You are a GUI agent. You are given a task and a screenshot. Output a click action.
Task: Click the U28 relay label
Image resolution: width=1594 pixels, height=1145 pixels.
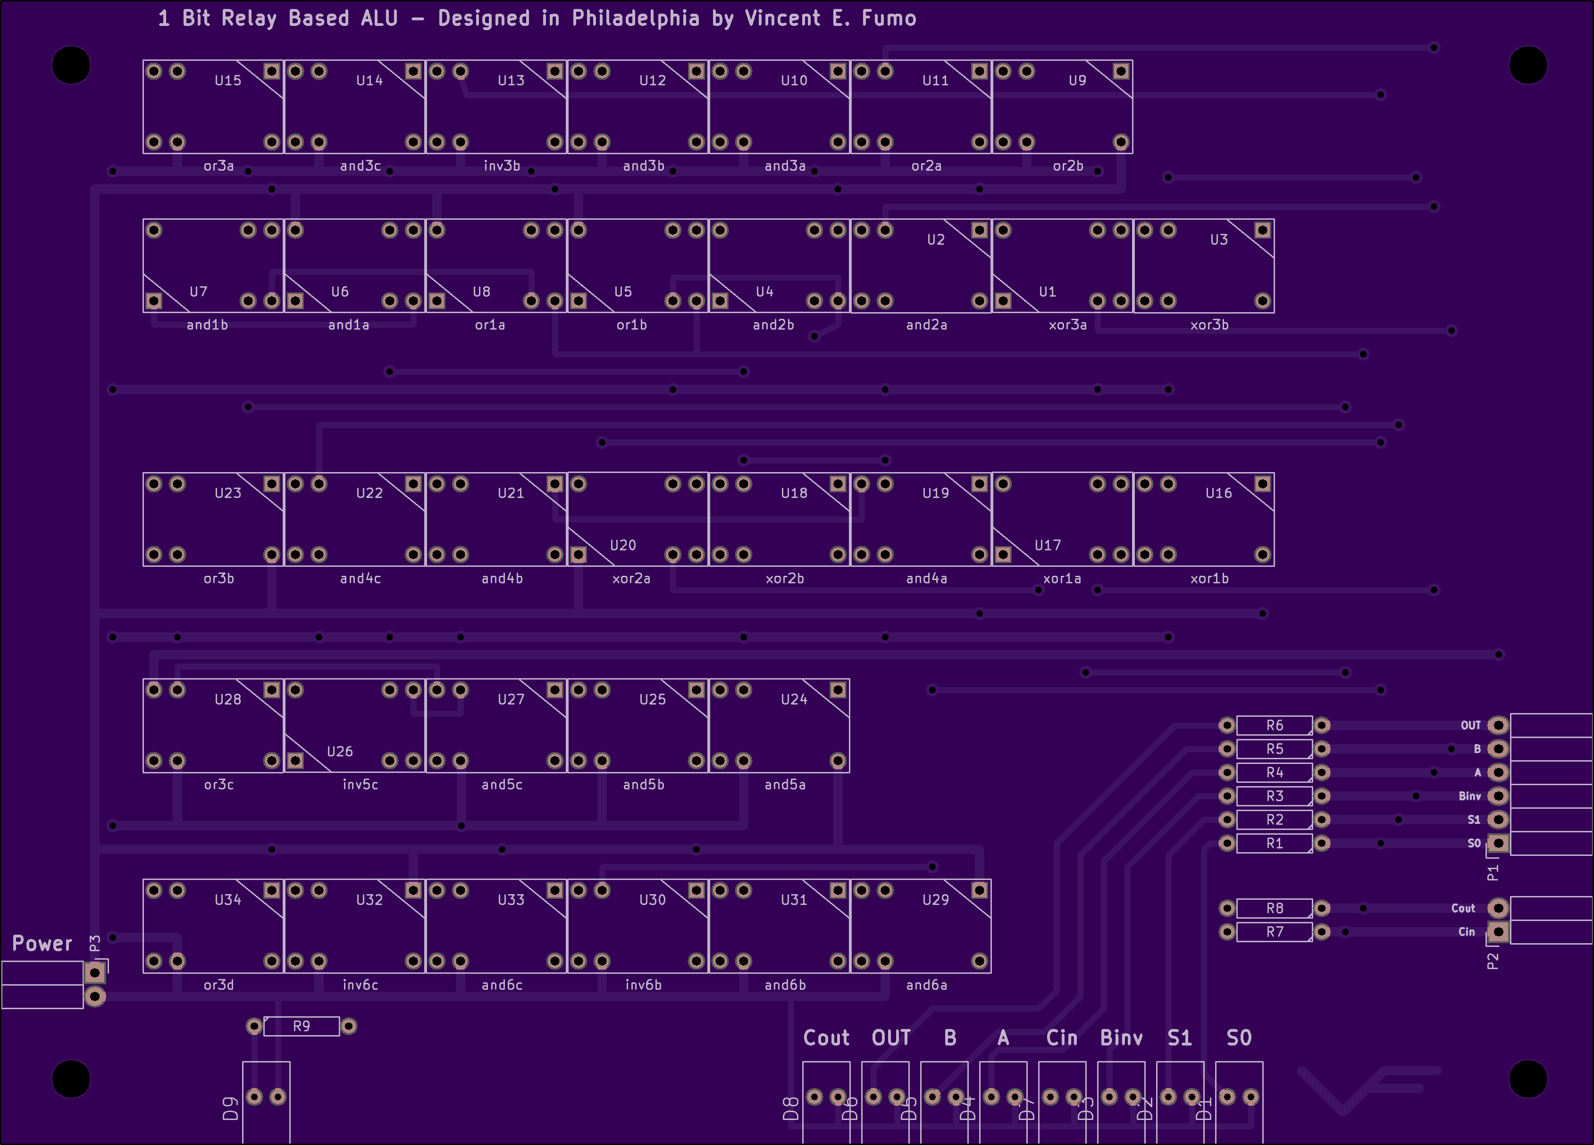[x=228, y=700]
